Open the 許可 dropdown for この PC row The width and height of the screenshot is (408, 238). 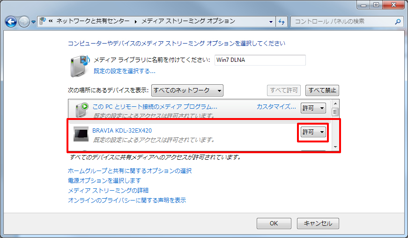click(x=313, y=108)
